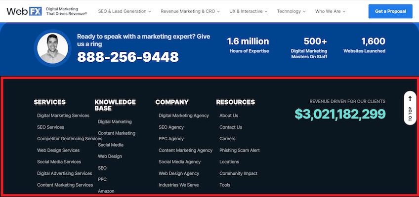Click the marketing expert portrait photo

click(x=52, y=48)
